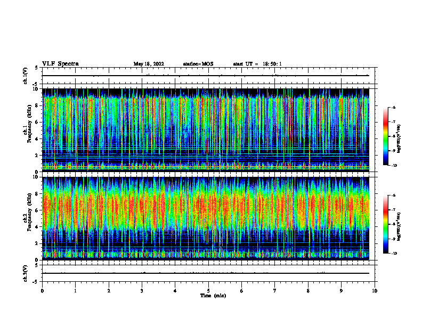Click the "4" kHz tick on ch.1 axis
422x326 pixels.
pos(37,139)
